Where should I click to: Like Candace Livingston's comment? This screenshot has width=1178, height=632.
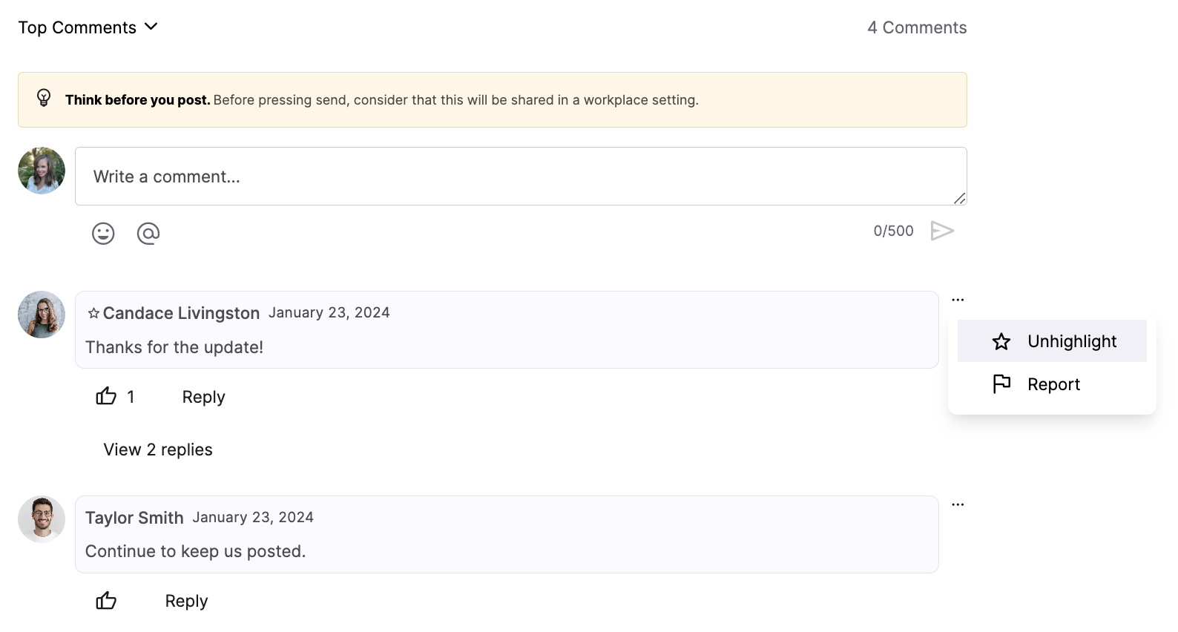pyautogui.click(x=106, y=396)
